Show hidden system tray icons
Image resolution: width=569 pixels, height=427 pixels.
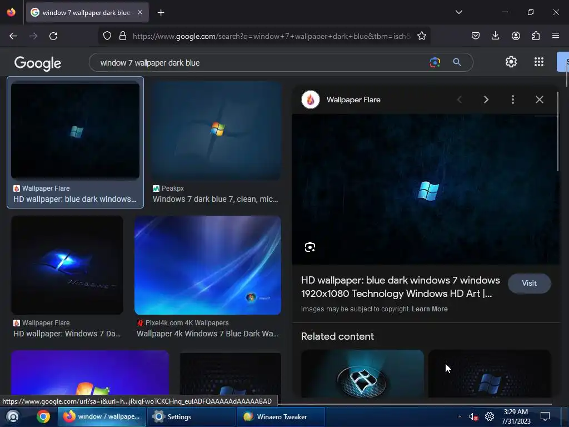point(460,416)
